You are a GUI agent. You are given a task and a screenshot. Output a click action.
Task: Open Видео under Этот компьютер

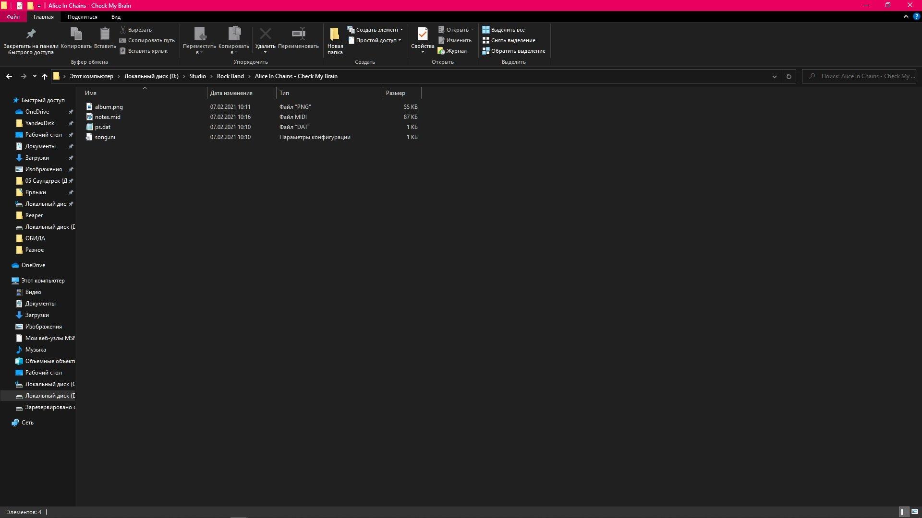[x=33, y=292]
